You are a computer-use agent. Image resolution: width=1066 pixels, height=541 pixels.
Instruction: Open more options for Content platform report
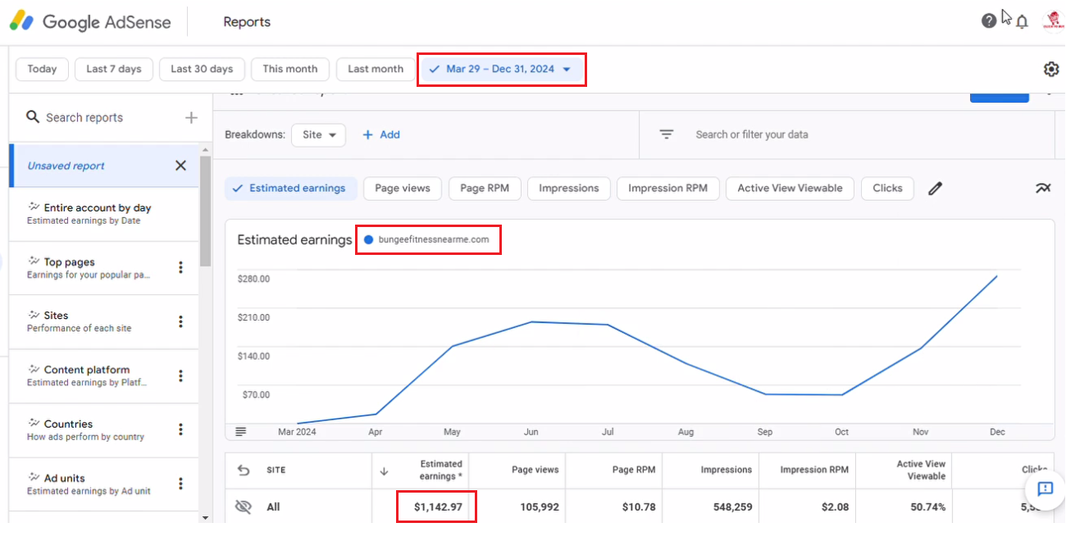[180, 375]
